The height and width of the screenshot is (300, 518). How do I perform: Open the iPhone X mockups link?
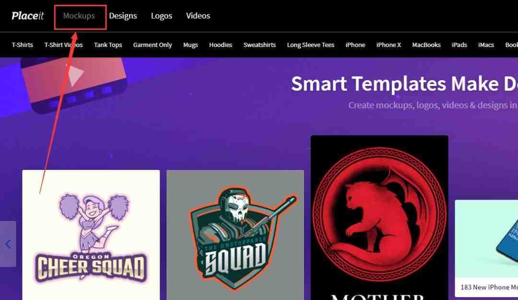click(x=388, y=45)
